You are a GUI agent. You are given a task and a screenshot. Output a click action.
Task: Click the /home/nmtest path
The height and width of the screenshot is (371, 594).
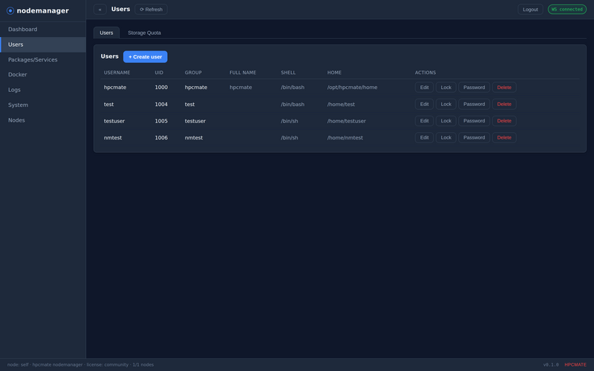click(345, 138)
